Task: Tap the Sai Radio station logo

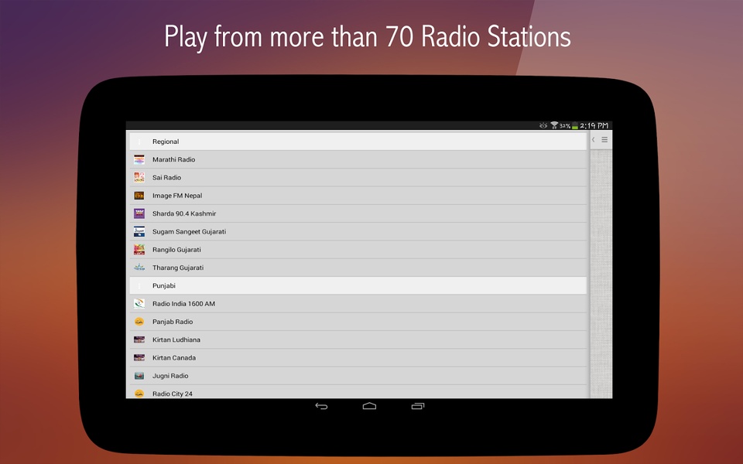Action: tap(139, 178)
